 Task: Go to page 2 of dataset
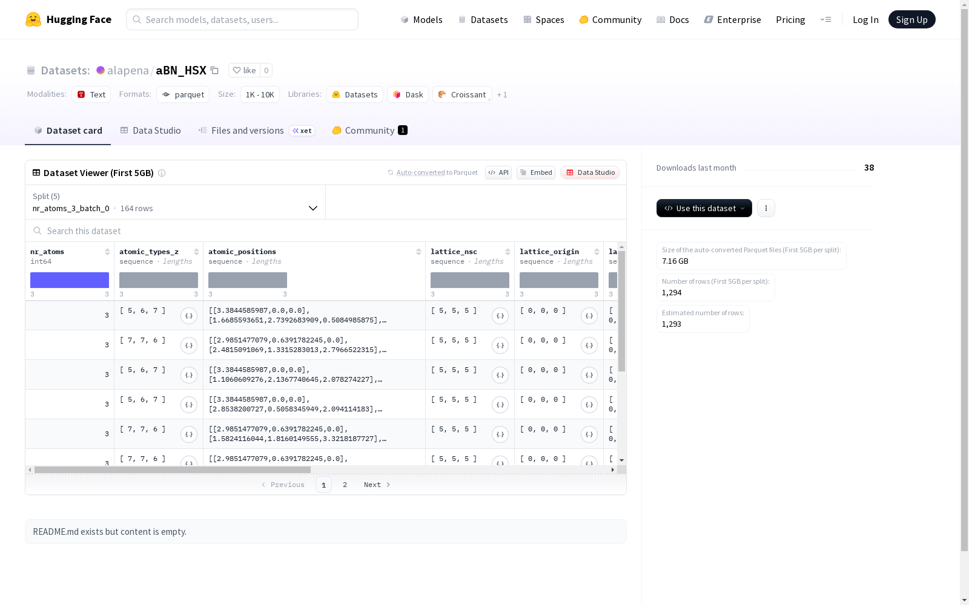345,485
